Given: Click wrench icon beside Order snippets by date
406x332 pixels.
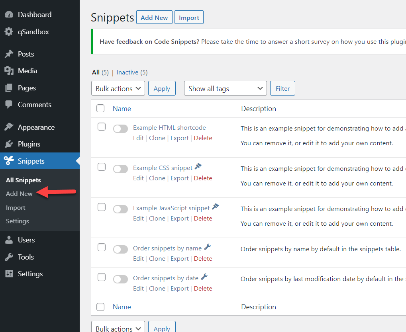Looking at the screenshot, I should pos(204,277).
